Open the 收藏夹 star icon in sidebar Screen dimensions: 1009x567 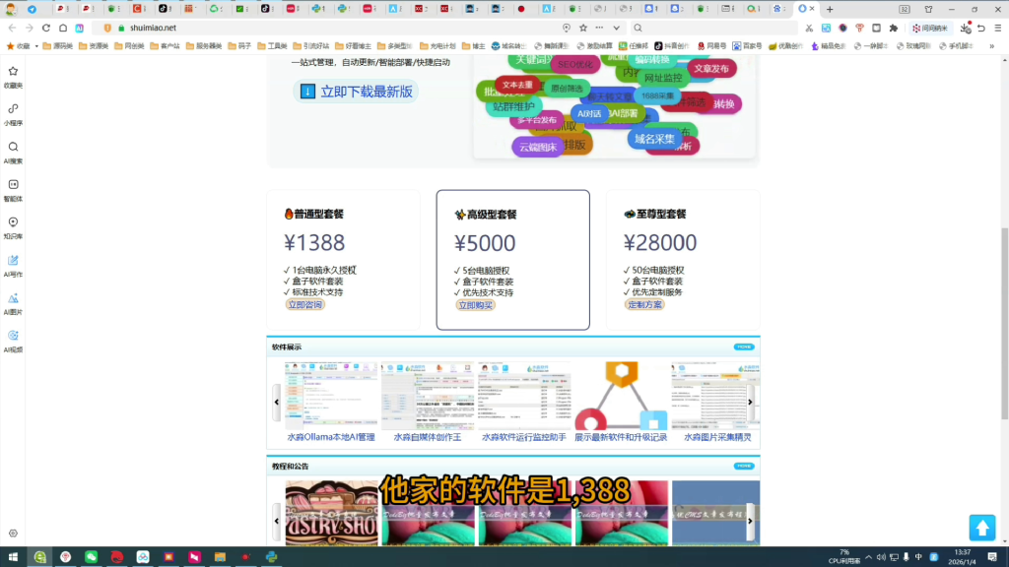pos(13,75)
